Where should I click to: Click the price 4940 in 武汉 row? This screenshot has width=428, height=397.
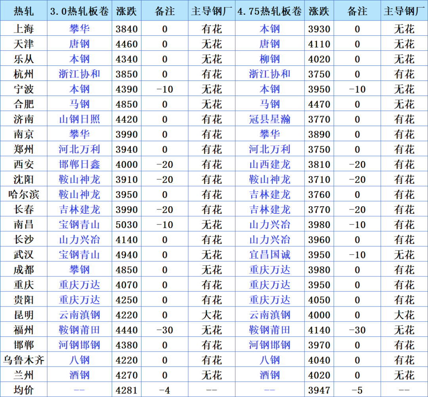tap(126, 255)
